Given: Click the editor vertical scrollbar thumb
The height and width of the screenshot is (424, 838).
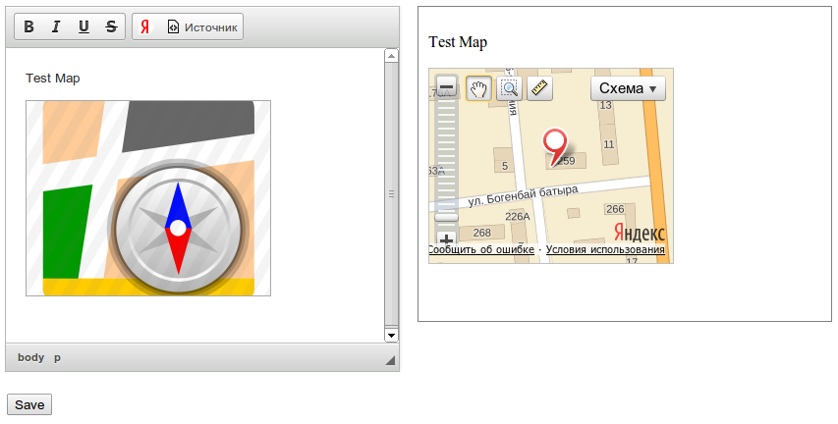Looking at the screenshot, I should click(391, 194).
